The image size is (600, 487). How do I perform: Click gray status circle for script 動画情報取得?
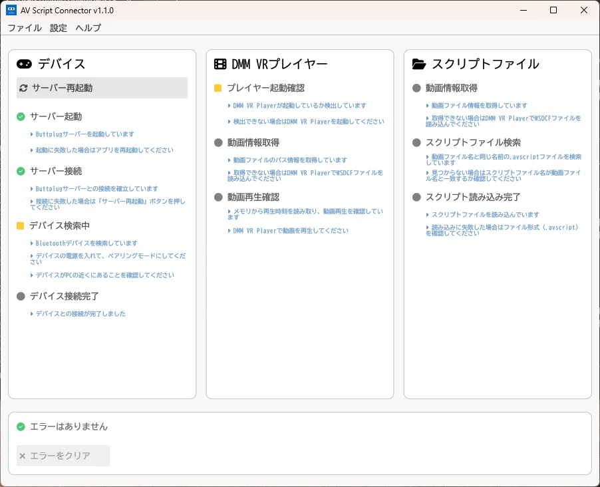[x=416, y=88]
